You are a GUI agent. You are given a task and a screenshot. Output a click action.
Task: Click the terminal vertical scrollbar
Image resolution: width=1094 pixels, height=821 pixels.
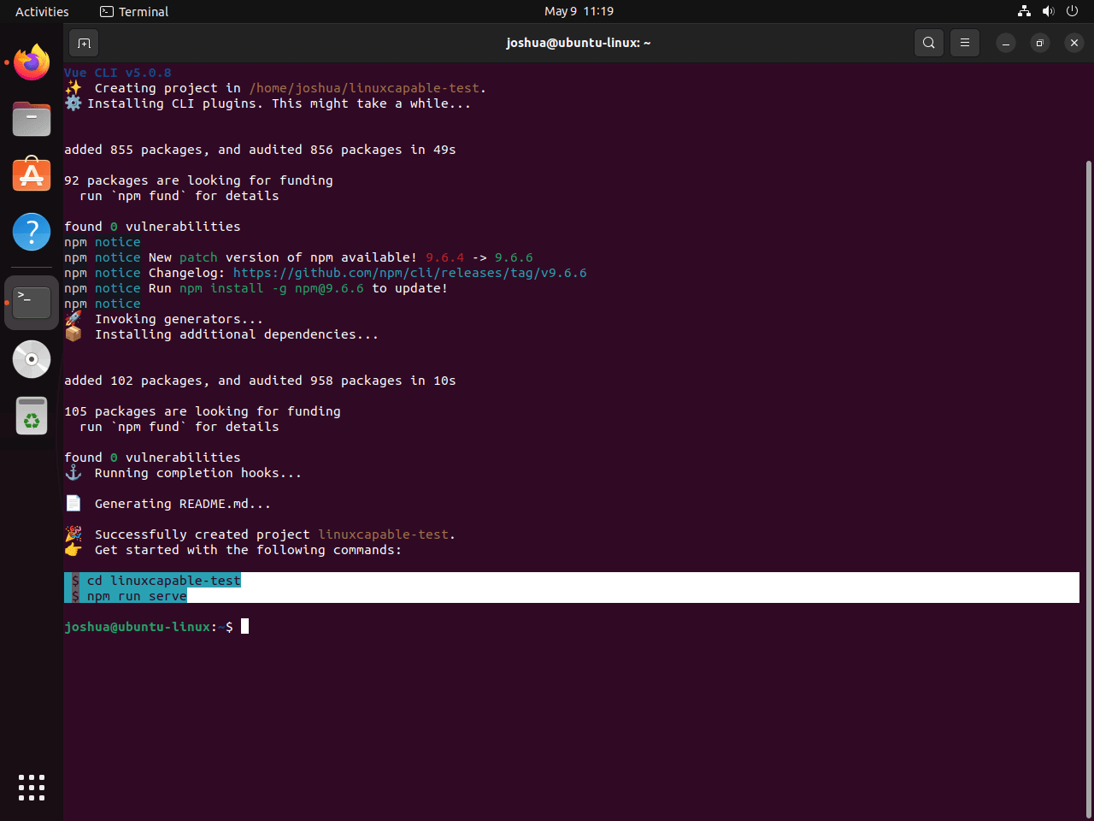point(1088,487)
